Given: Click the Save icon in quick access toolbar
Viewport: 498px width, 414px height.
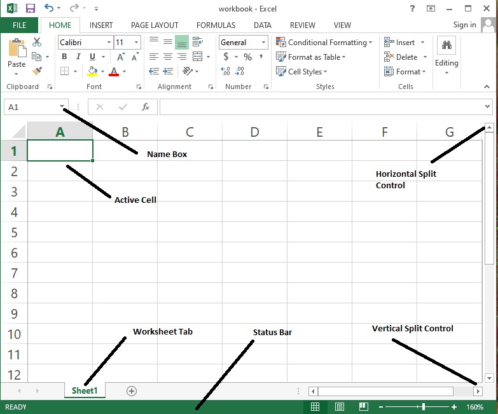Looking at the screenshot, I should 30,9.
